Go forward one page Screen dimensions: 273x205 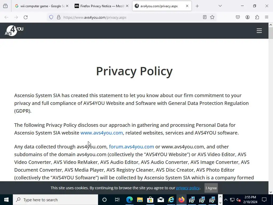point(16,17)
